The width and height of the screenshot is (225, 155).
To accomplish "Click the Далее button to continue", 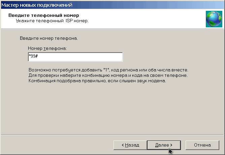I will click(164, 145).
